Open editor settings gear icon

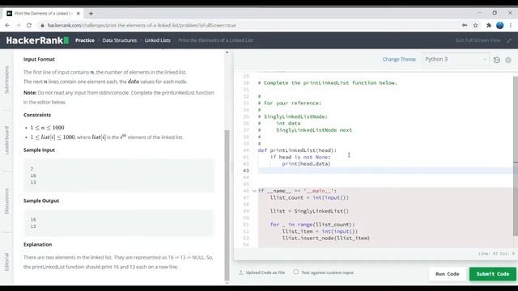coord(508,60)
